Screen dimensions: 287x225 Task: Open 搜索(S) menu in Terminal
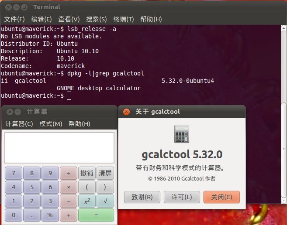point(97,19)
